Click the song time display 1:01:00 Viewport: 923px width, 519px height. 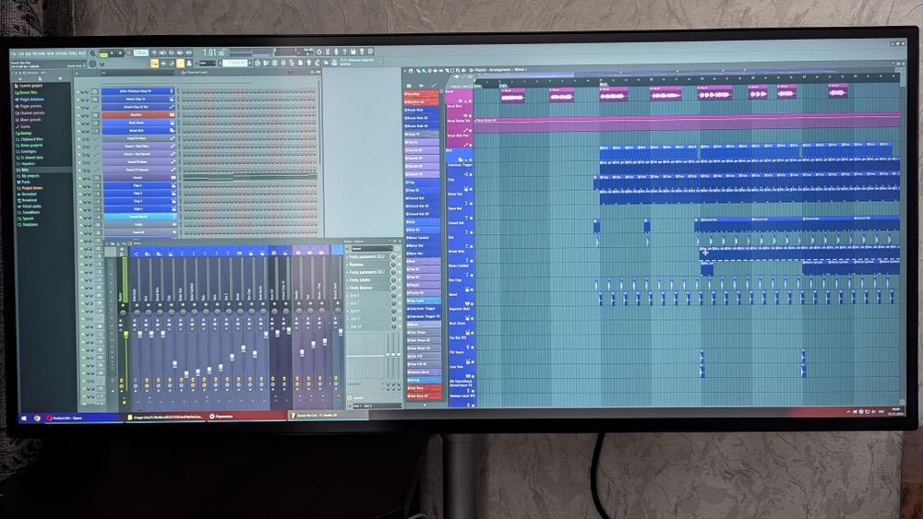click(213, 53)
